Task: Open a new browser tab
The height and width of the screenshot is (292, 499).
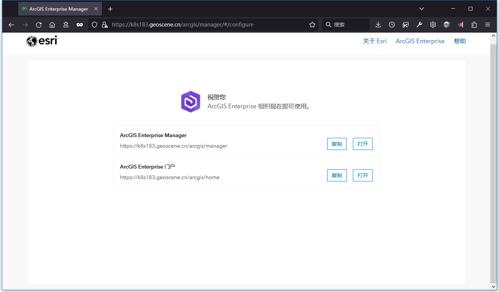Action: tap(110, 9)
